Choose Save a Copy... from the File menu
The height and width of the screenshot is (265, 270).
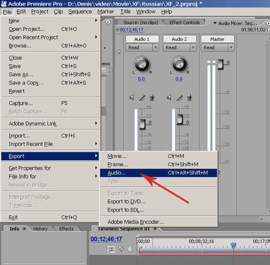tap(51, 83)
